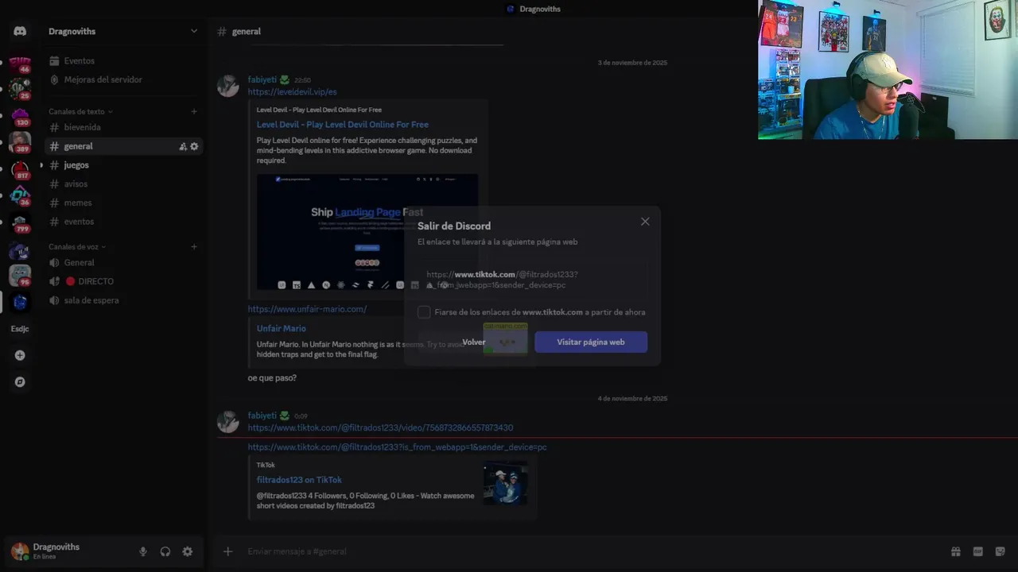Close the Salir de Discord dialog
The height and width of the screenshot is (572, 1018).
pos(645,222)
